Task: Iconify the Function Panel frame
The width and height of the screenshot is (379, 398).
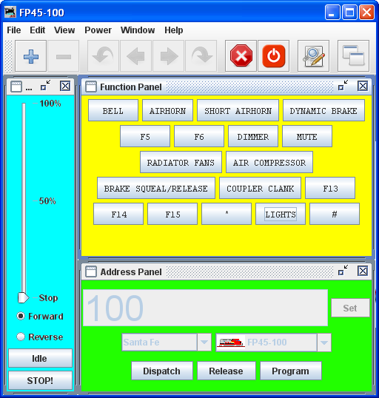Action: coord(343,86)
